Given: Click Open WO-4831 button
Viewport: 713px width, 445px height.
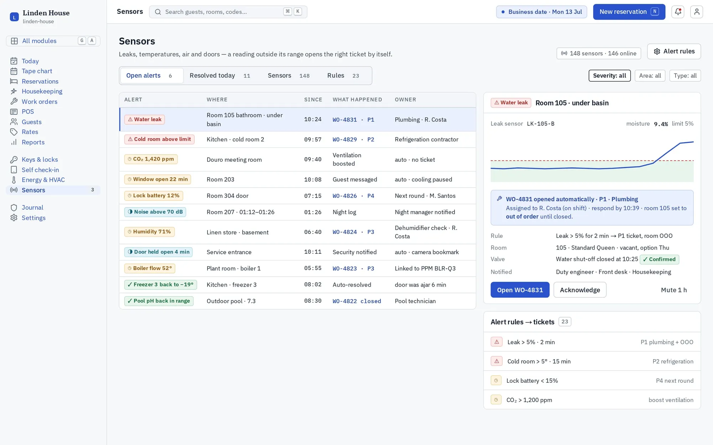Looking at the screenshot, I should coord(520,290).
